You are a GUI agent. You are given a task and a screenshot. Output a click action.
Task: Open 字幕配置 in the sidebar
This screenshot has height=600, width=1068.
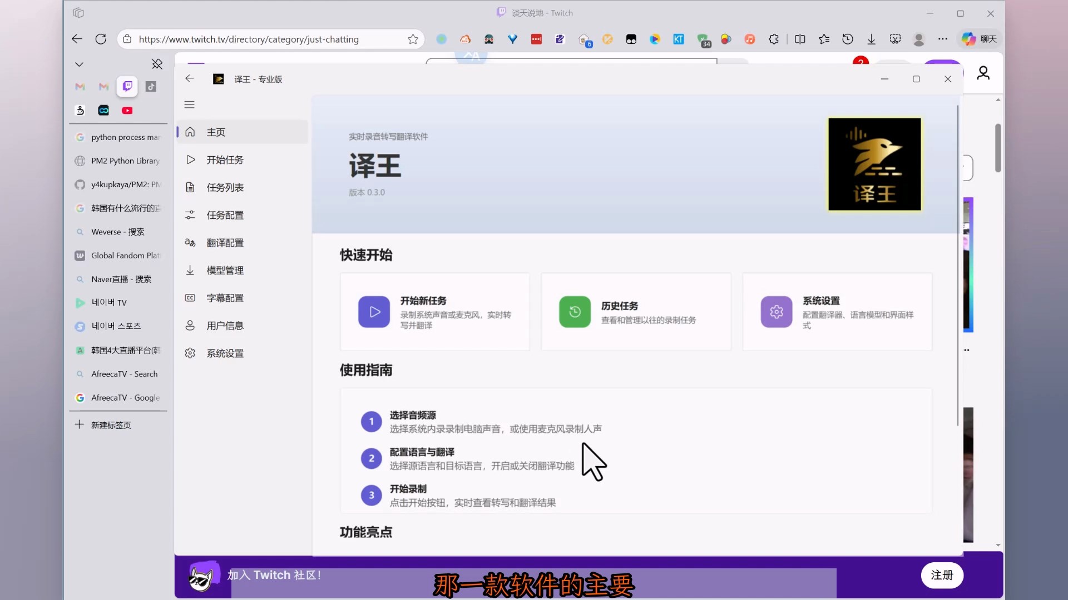(225, 298)
